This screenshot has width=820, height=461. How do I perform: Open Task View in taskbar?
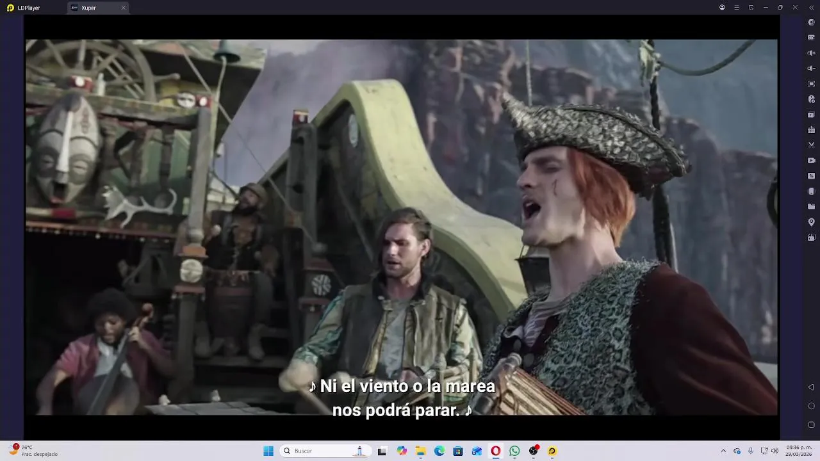[x=382, y=451]
